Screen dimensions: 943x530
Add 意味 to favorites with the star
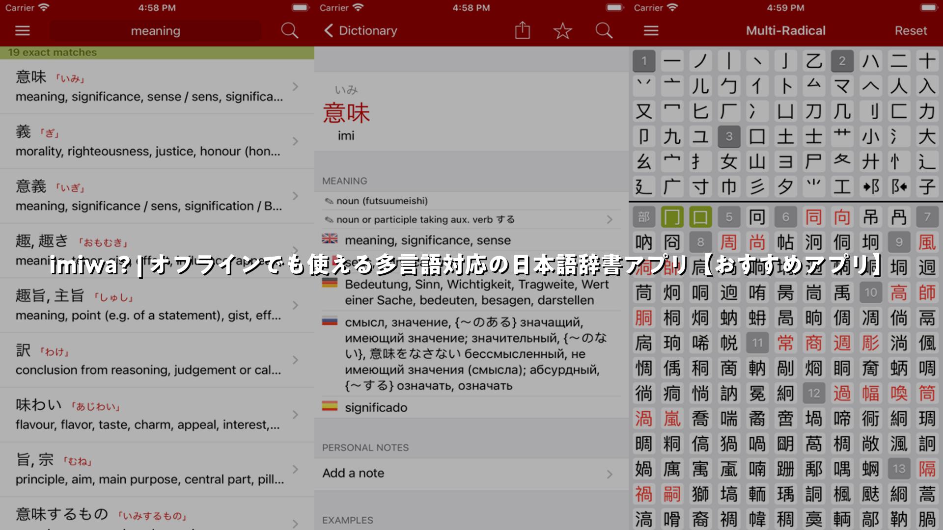click(x=563, y=31)
